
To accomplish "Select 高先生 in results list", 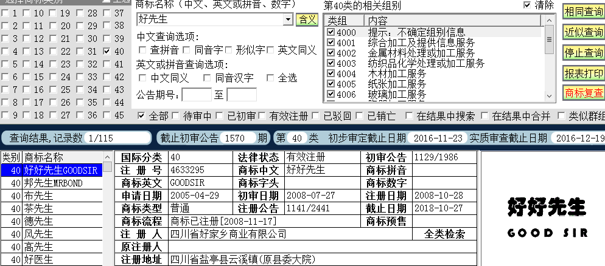I will (63, 247).
